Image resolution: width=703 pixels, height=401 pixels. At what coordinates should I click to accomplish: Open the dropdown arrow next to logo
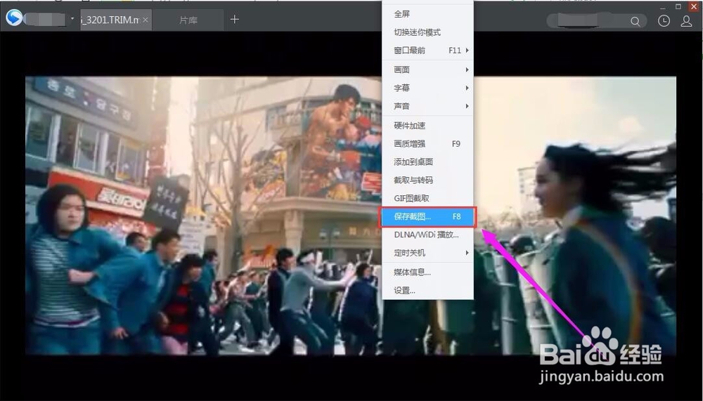(72, 19)
